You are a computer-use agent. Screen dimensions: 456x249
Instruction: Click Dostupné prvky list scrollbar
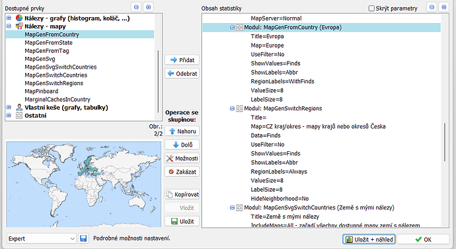pyautogui.click(x=158, y=81)
